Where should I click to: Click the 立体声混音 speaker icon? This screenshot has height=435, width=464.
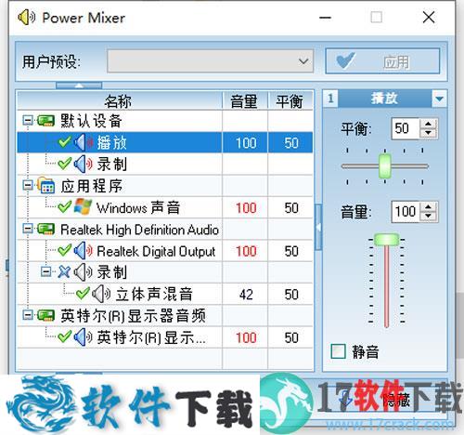point(101,294)
